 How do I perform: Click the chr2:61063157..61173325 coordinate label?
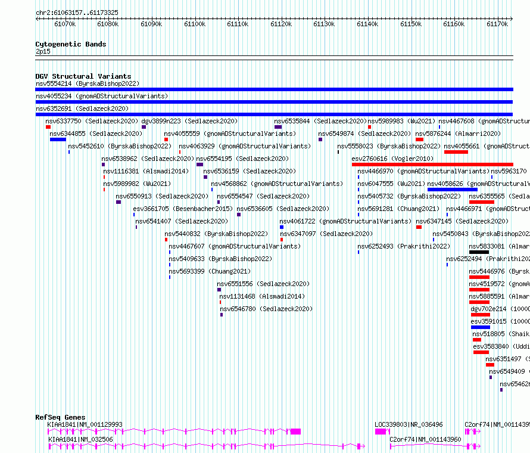click(77, 13)
